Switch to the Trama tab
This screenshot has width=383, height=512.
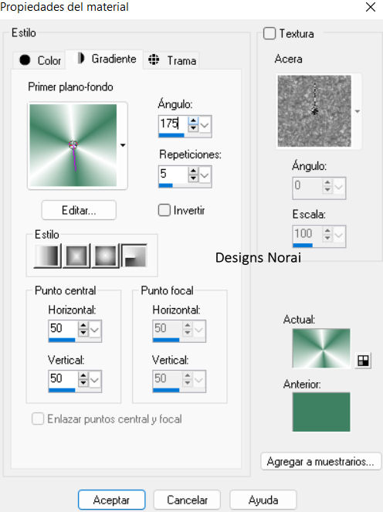(x=171, y=60)
